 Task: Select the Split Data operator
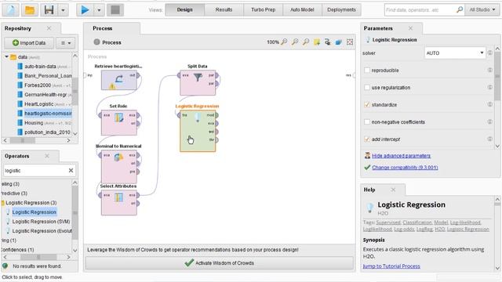tap(198, 83)
